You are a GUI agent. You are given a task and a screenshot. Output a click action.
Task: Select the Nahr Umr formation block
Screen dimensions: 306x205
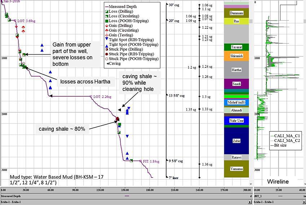tap(236, 121)
